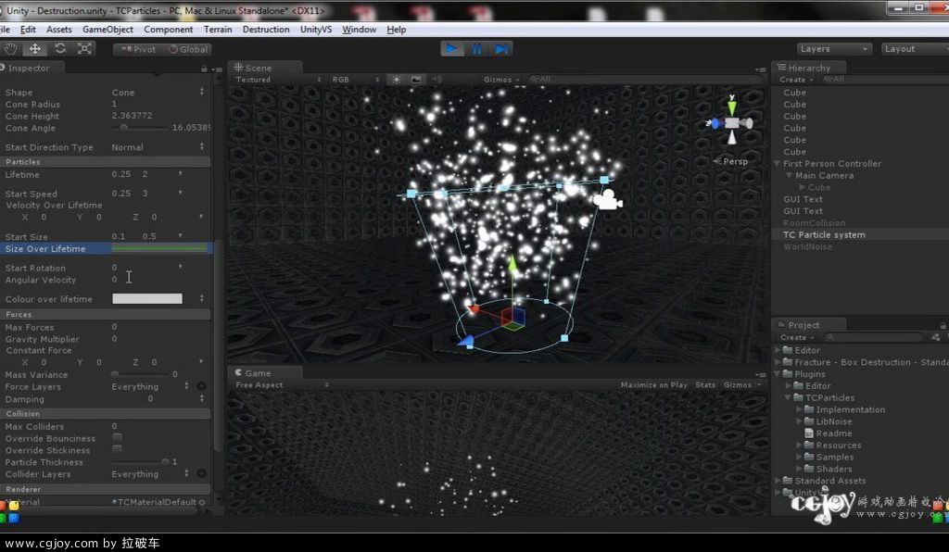949x552 pixels.
Task: Open Project Create menu button
Action: point(796,337)
